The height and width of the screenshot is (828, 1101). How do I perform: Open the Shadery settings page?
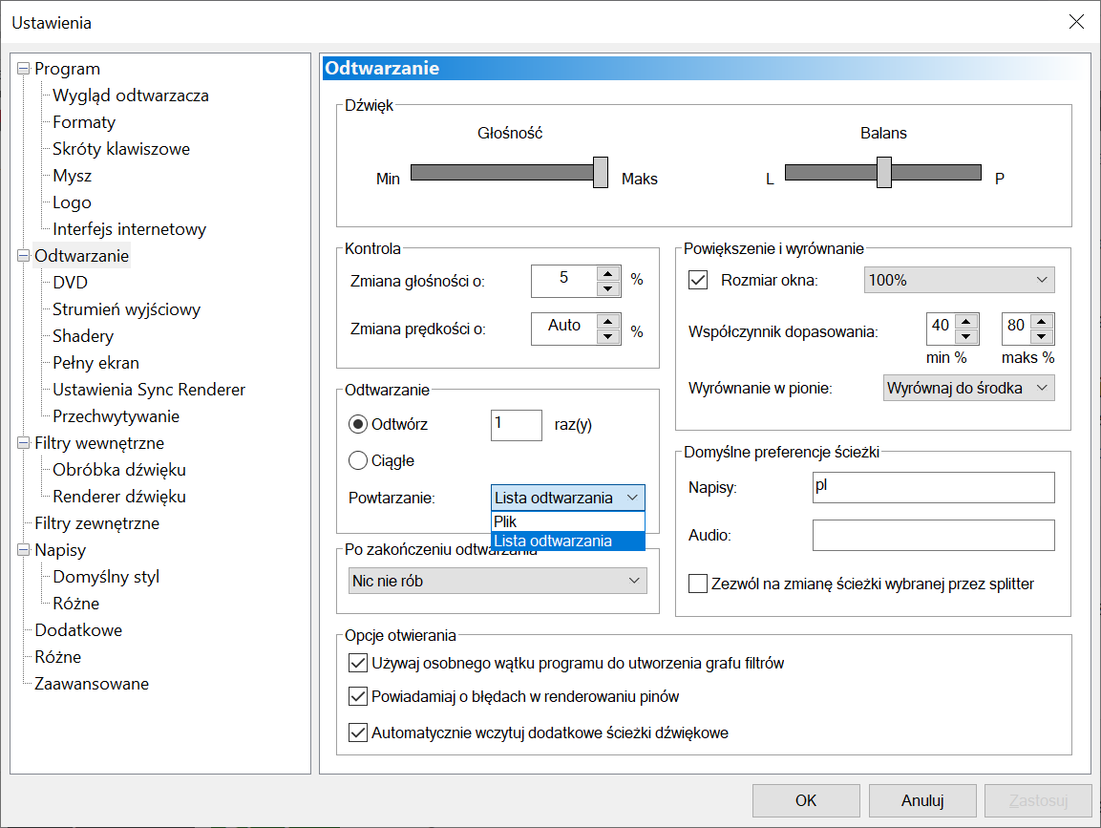[83, 336]
